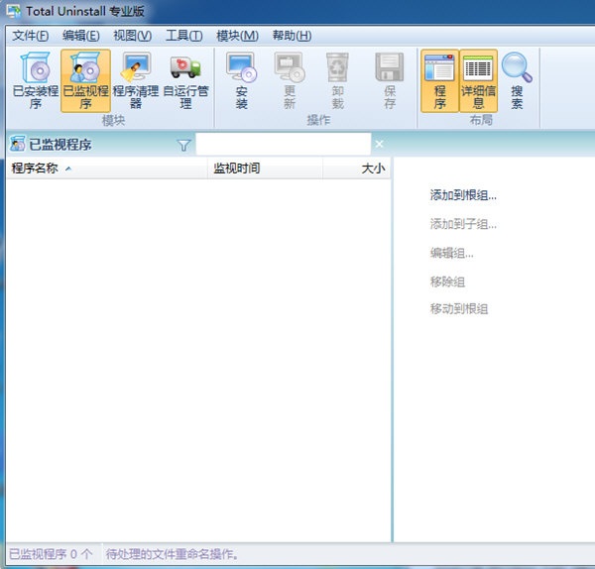Viewport: 595px width, 569px height.
Task: Click 添加到子组... link
Action: [463, 224]
